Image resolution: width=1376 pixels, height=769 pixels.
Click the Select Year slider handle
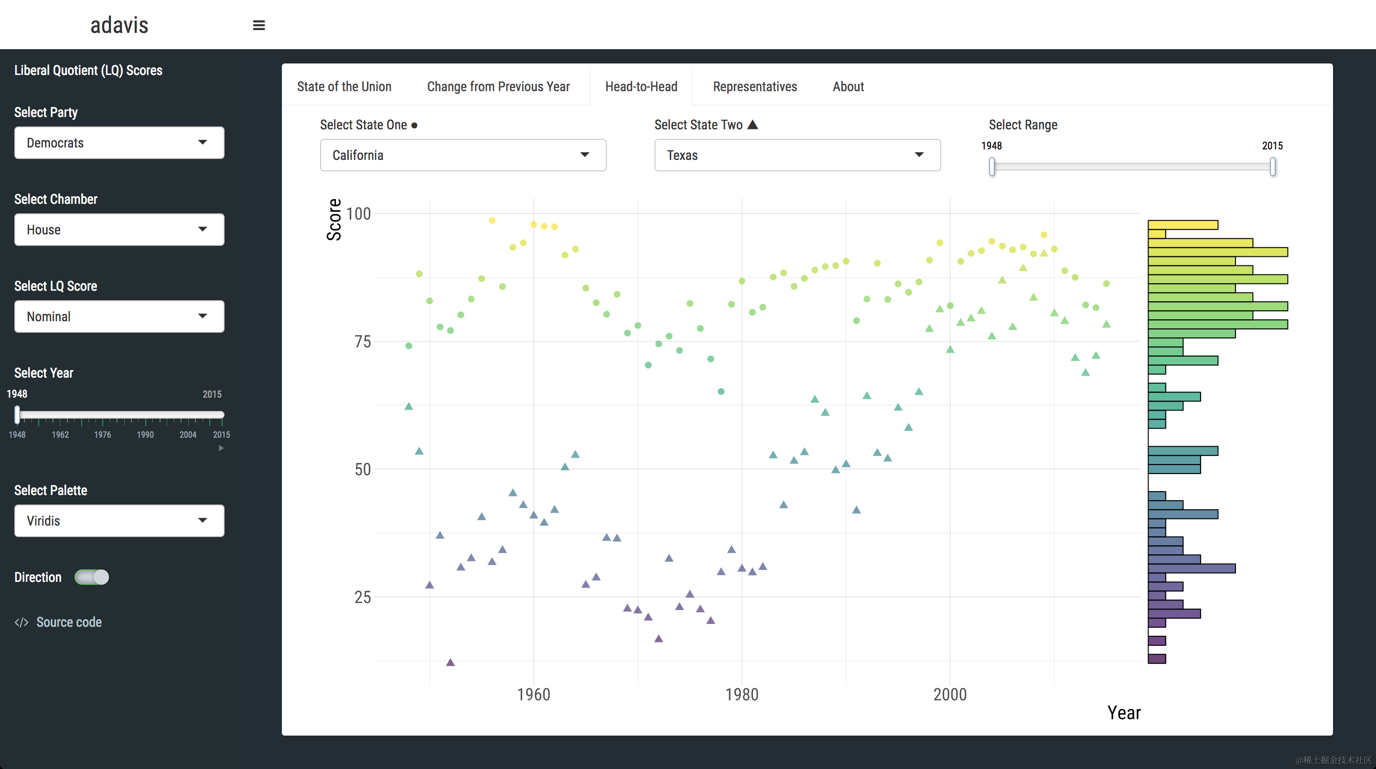18,415
